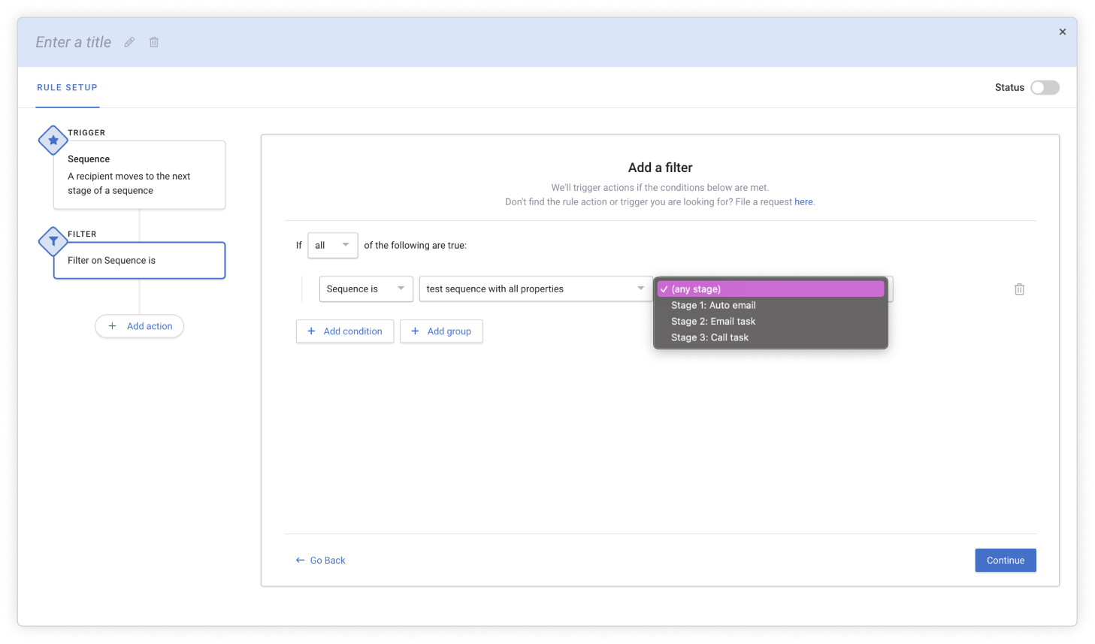Open the RULE SETUP tab
The height and width of the screenshot is (644, 1095).
(68, 88)
